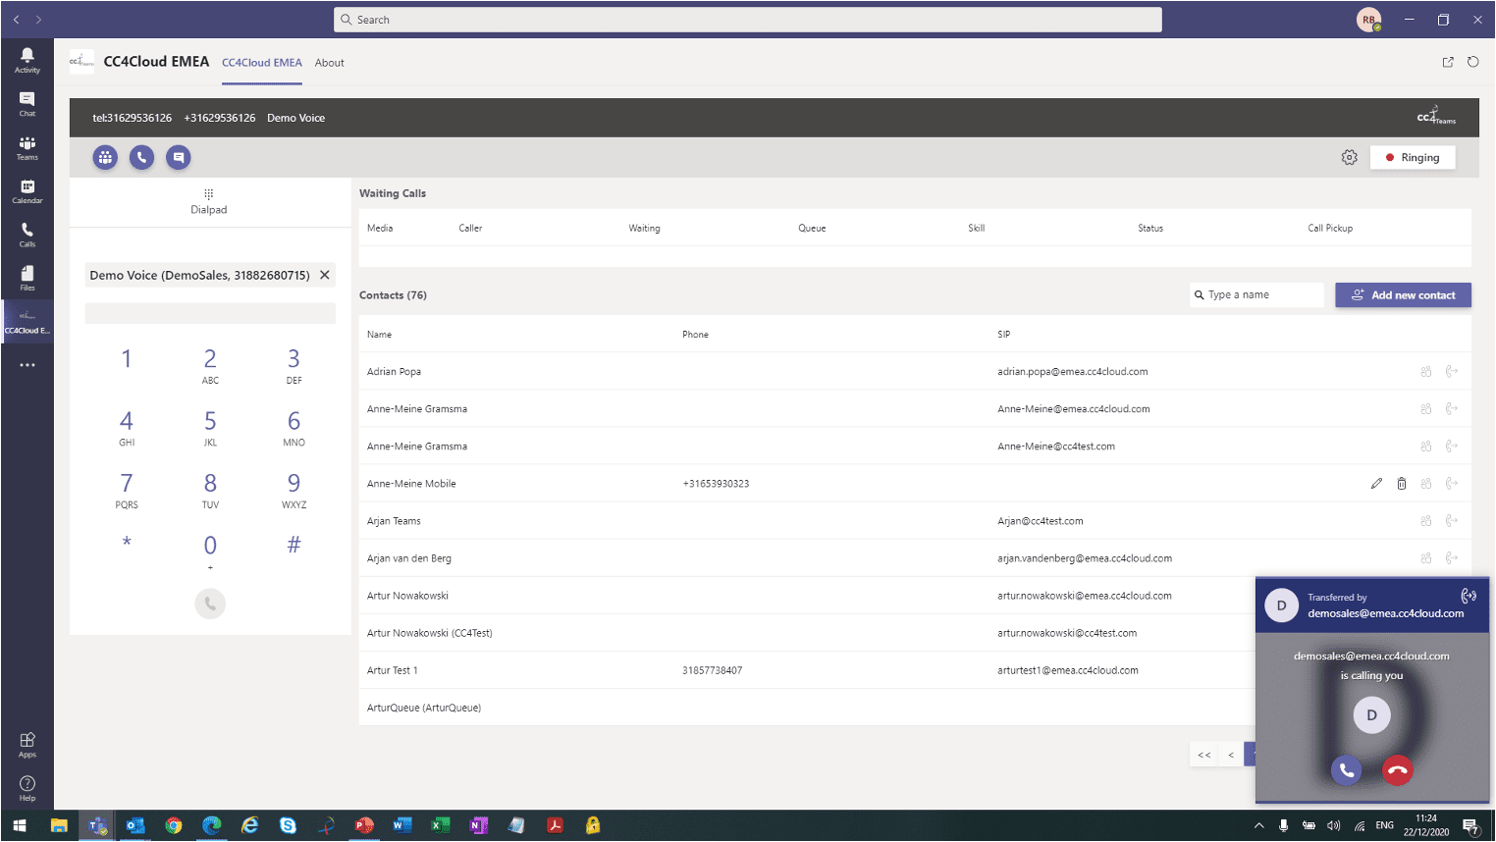Expand hidden icons in the system tray
The image size is (1496, 842).
click(x=1259, y=825)
